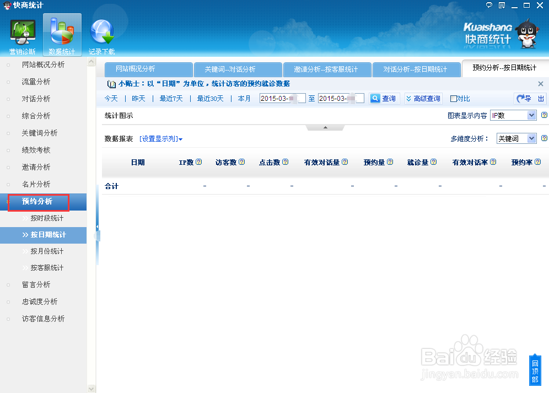Enable the 对比 comparison checkbox
The width and height of the screenshot is (549, 393).
(454, 98)
